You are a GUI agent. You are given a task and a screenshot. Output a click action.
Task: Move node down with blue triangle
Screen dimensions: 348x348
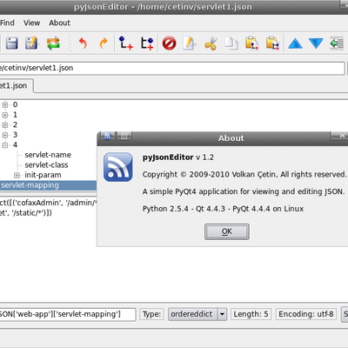[x=316, y=43]
